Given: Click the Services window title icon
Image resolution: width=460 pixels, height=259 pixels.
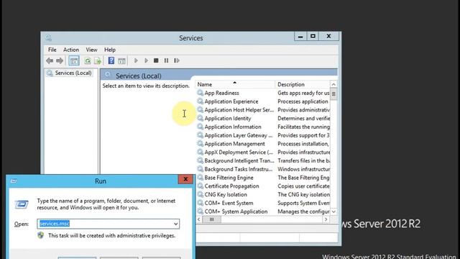Looking at the screenshot, I should tap(48, 38).
